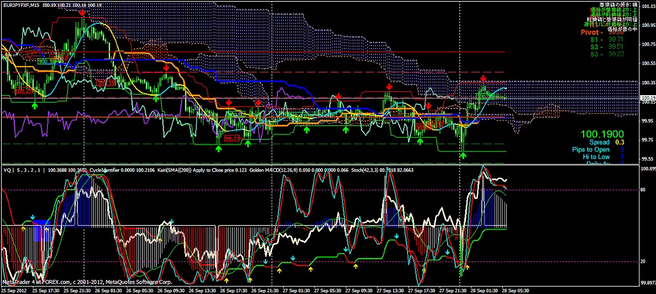Click the 100.19 current price marker on the price axis
Viewport: 656px width, 294px height.
648,98
